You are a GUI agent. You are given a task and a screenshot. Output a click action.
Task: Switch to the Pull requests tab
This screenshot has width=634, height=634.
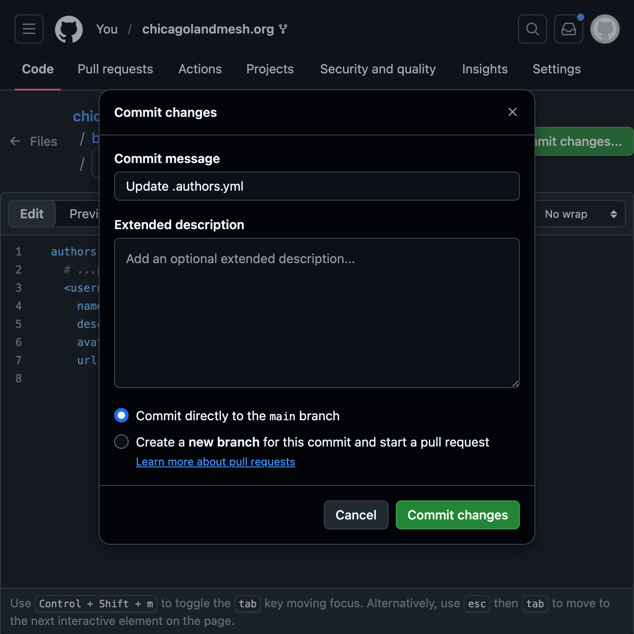tap(115, 69)
